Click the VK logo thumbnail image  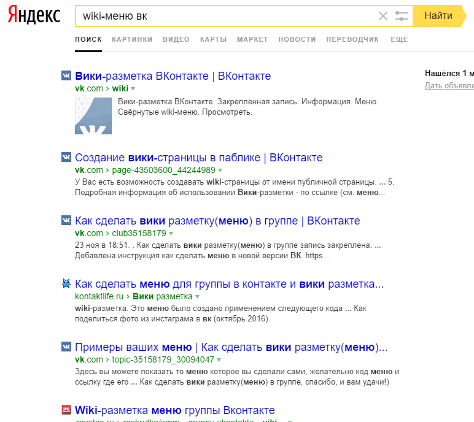pyautogui.click(x=93, y=116)
